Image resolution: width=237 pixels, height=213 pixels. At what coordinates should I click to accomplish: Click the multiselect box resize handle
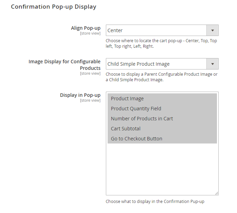(217, 194)
